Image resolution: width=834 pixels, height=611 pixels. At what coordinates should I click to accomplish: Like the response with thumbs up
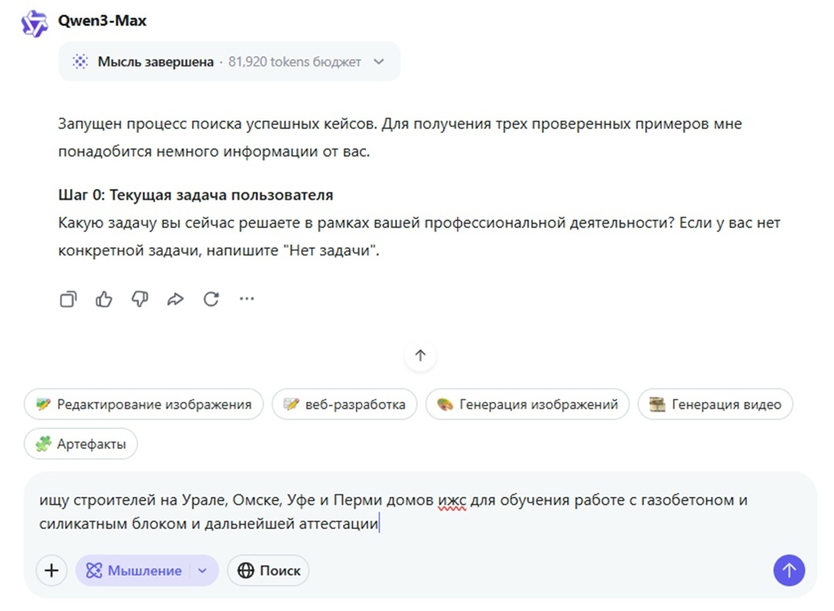[x=104, y=299]
